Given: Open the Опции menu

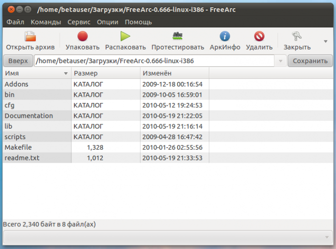Looking at the screenshot, I should [x=108, y=22].
